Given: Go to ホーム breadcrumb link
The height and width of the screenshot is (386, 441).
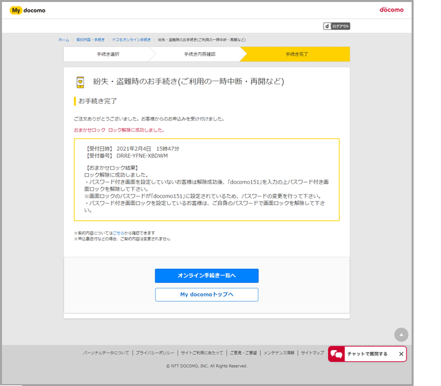Looking at the screenshot, I should click(x=63, y=40).
